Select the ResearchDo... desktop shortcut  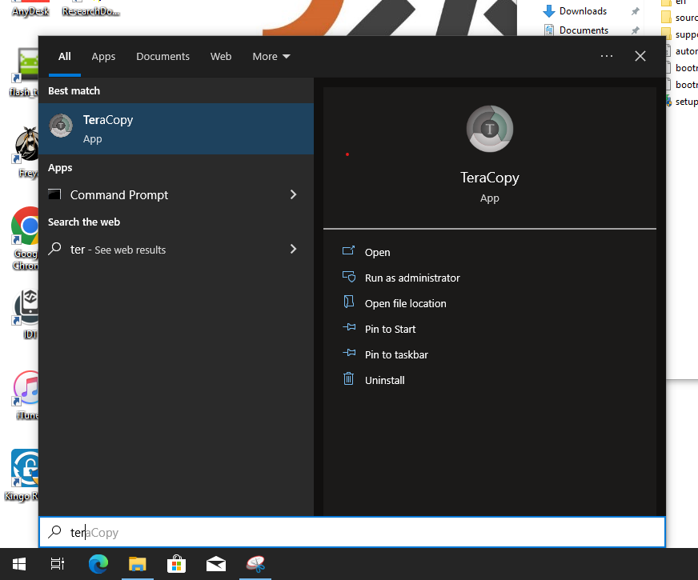pos(90,9)
